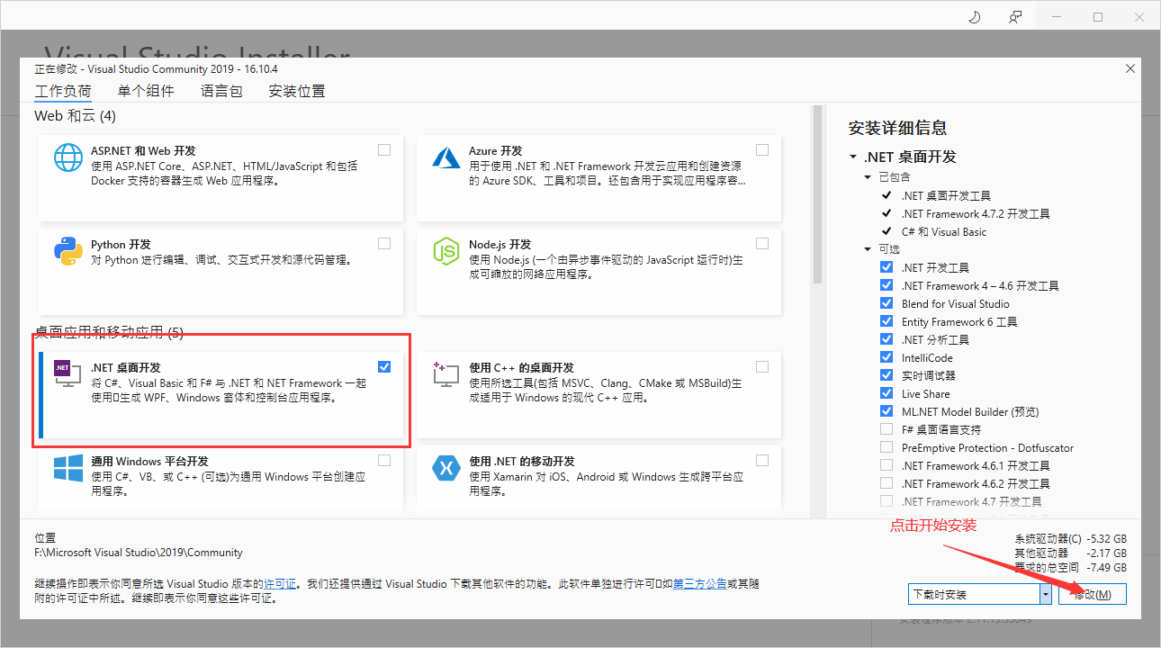Collapse the 可选 optional components section

(x=868, y=249)
